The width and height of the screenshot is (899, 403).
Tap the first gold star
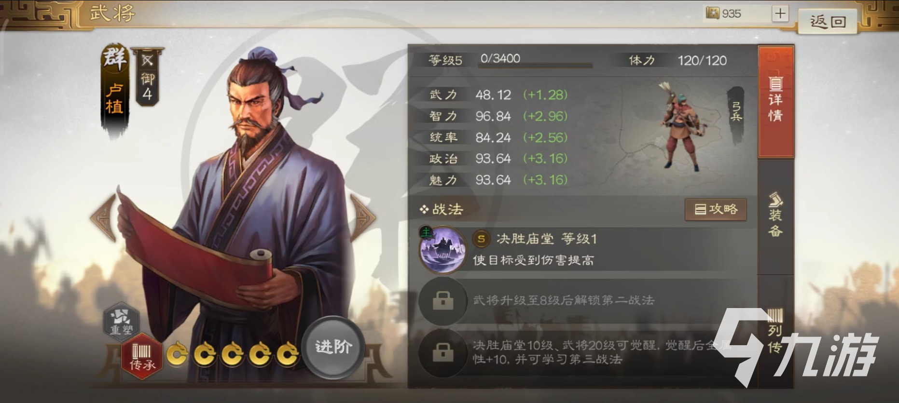tap(178, 354)
